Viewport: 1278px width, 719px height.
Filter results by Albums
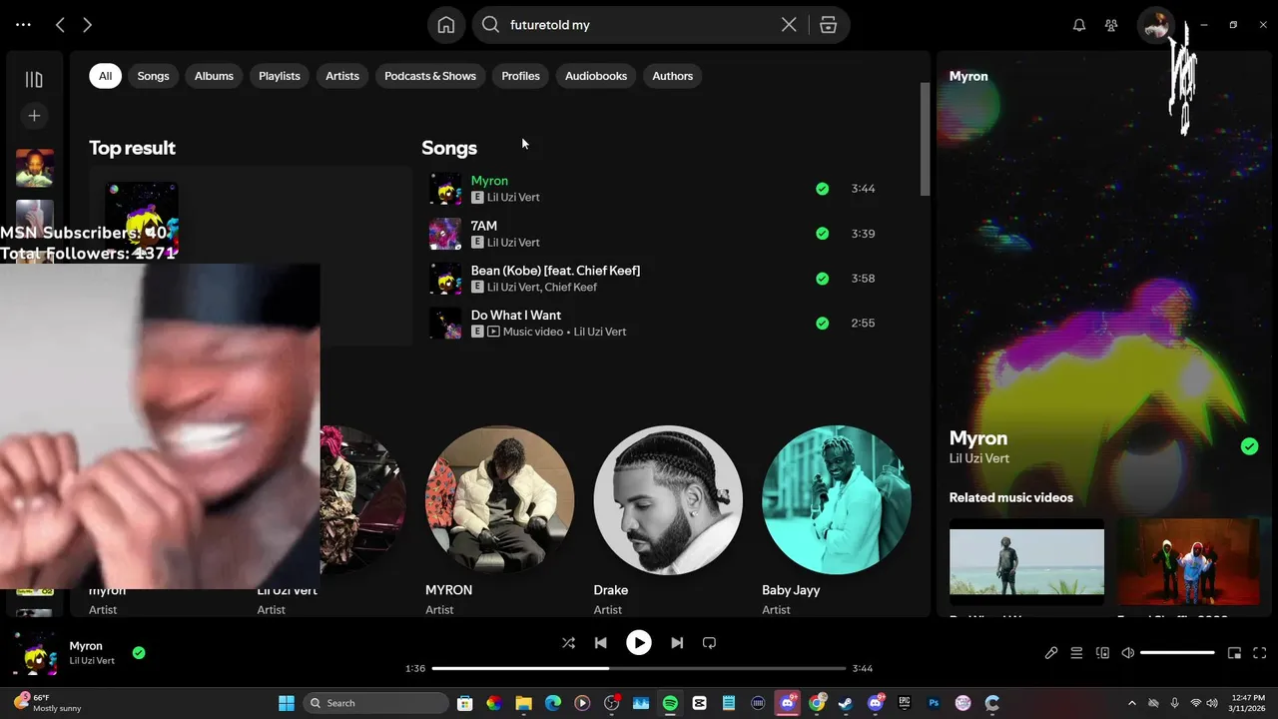click(x=214, y=76)
